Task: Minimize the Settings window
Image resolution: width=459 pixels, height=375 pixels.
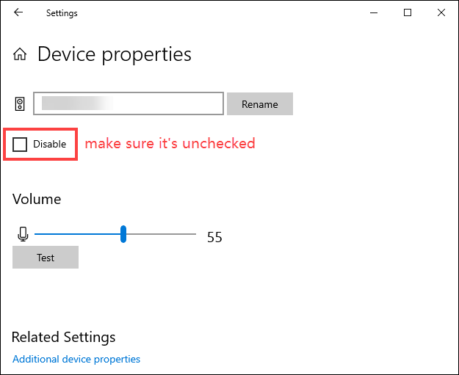Action: click(x=374, y=12)
